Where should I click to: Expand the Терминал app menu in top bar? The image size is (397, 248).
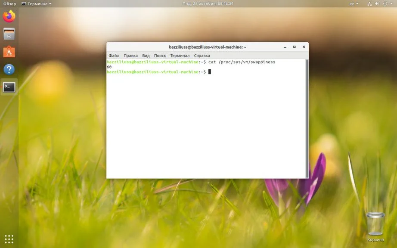pyautogui.click(x=37, y=4)
